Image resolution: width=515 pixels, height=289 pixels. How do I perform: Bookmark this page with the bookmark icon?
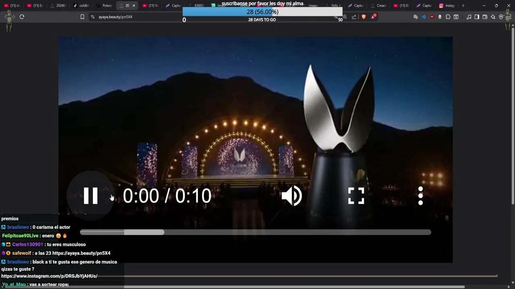coord(82,17)
